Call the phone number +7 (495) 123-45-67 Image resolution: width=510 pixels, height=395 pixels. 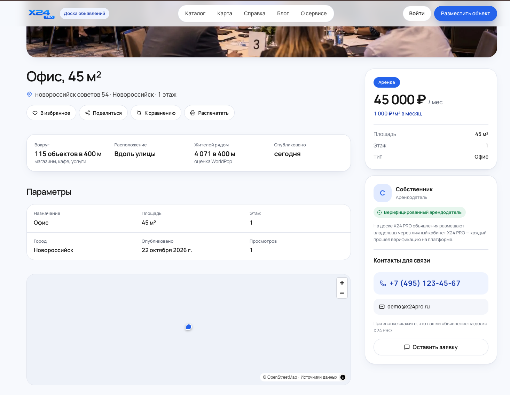click(x=431, y=283)
